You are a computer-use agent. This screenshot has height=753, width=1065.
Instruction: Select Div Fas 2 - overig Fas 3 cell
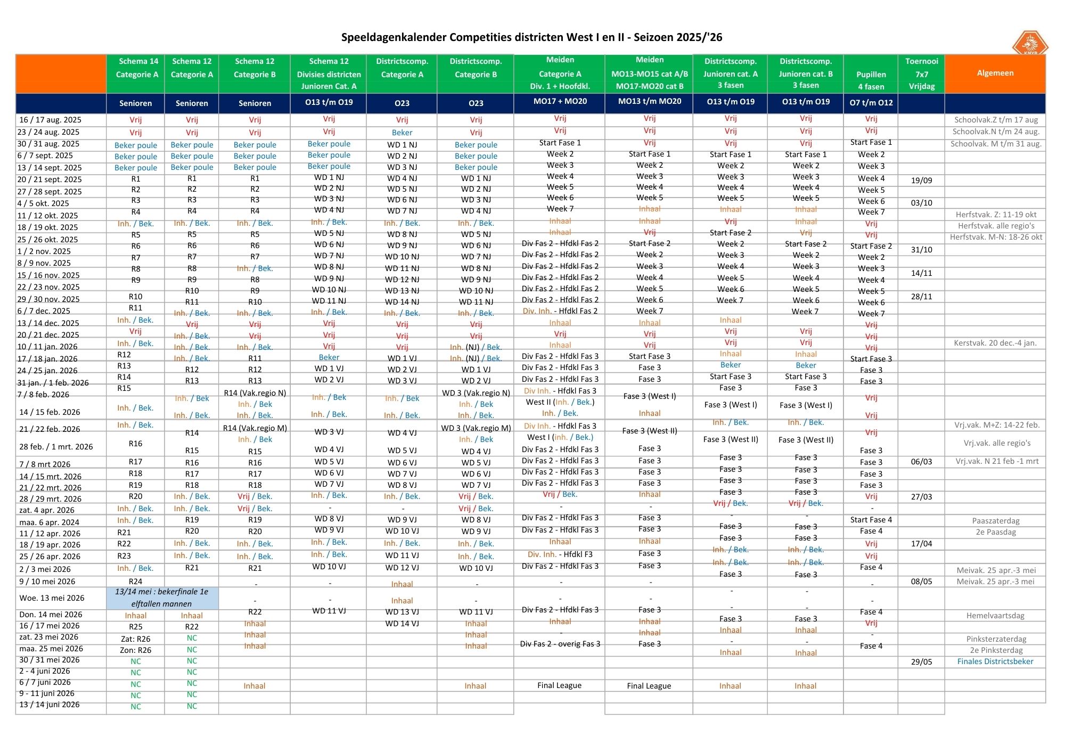(x=560, y=644)
